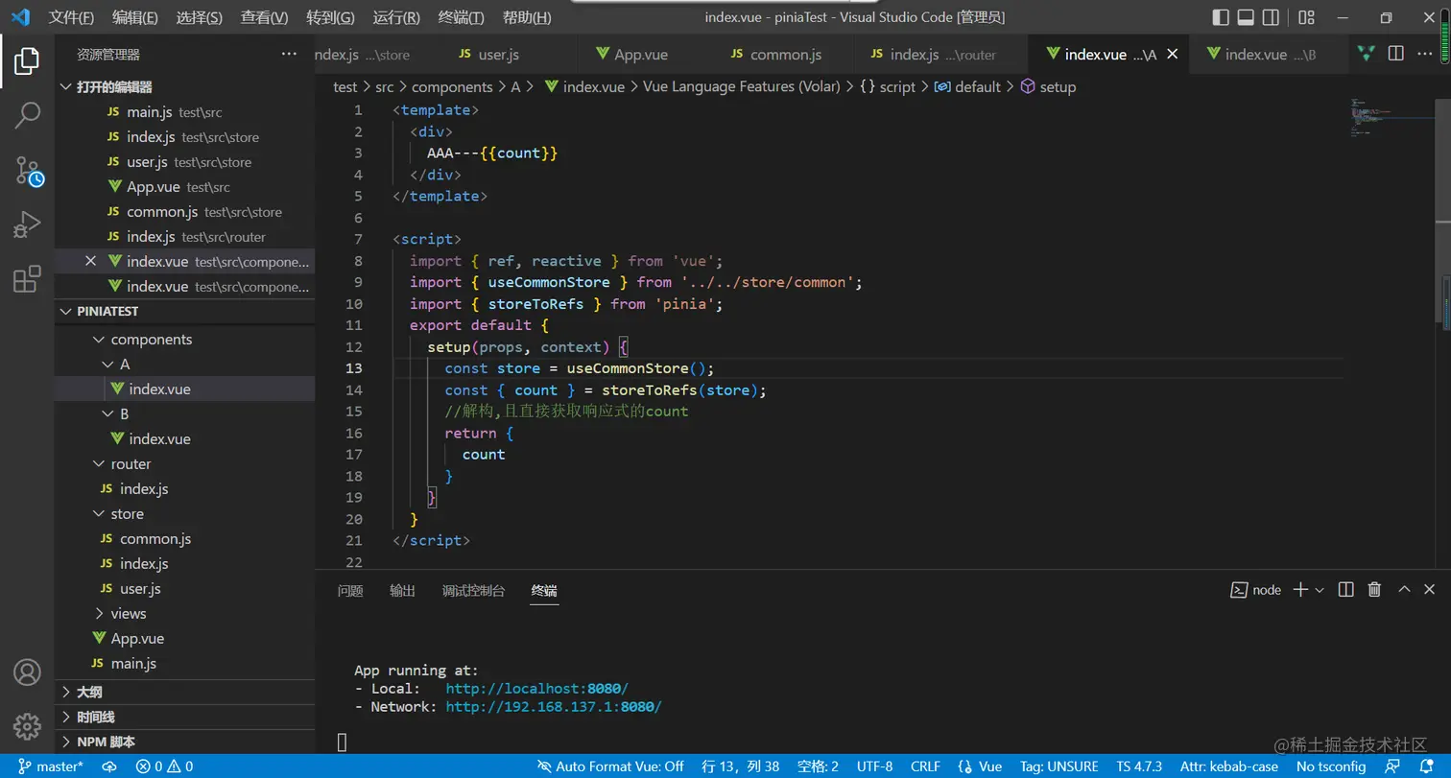Open the localhost:8080 link in terminal

coord(536,689)
